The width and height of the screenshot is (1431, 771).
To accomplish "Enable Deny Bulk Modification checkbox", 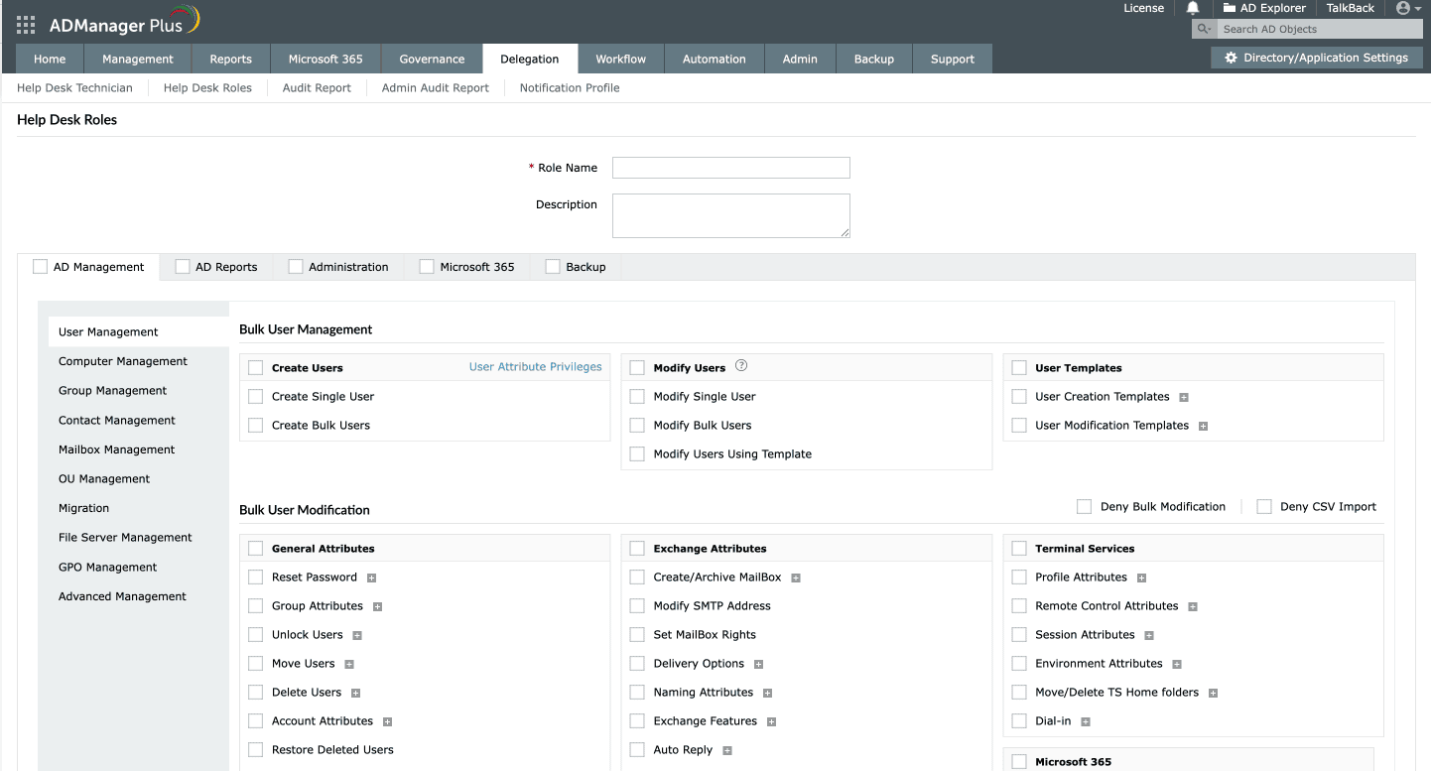I will 1084,506.
